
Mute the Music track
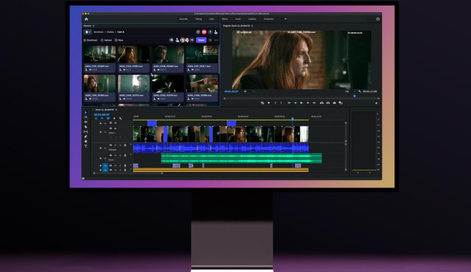click(115, 155)
